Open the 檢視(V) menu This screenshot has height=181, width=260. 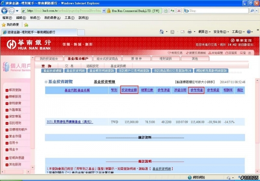tap(35, 18)
